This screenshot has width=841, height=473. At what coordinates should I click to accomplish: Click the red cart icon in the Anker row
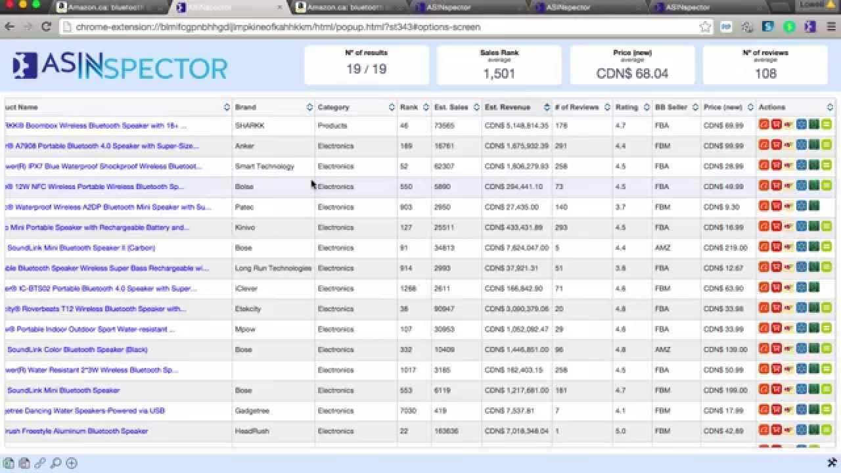click(776, 145)
